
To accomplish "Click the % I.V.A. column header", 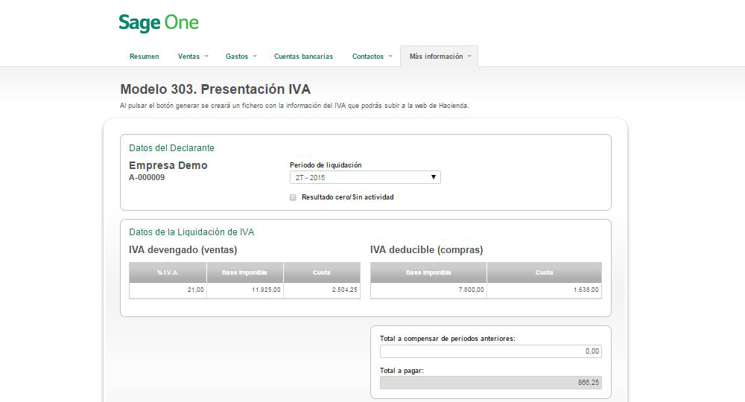I will [x=168, y=272].
